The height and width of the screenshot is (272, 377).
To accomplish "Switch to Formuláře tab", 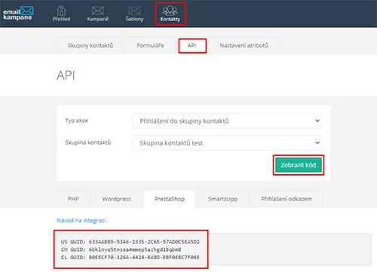I will point(150,45).
